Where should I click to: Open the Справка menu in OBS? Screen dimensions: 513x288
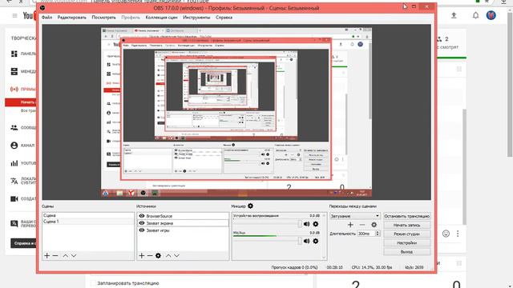point(224,18)
